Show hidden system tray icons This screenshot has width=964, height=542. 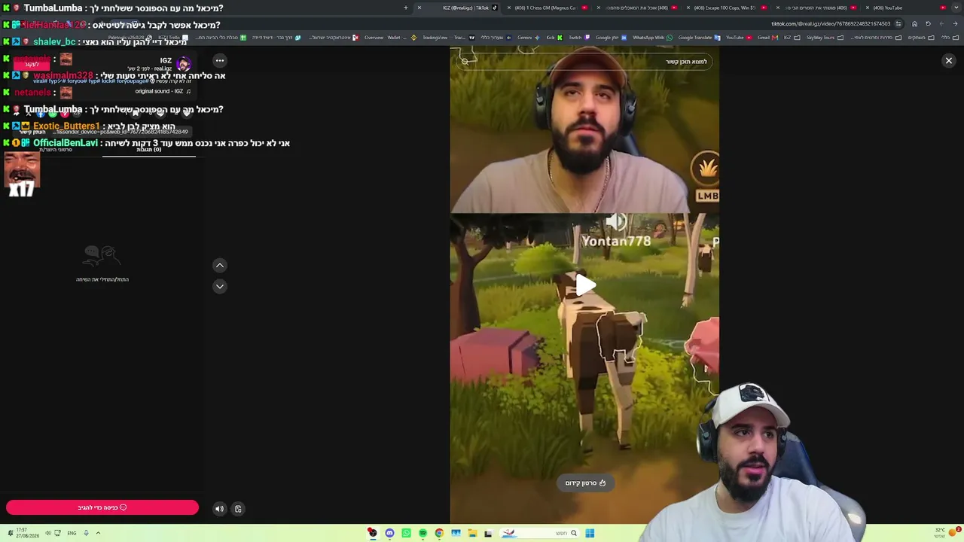pos(98,533)
